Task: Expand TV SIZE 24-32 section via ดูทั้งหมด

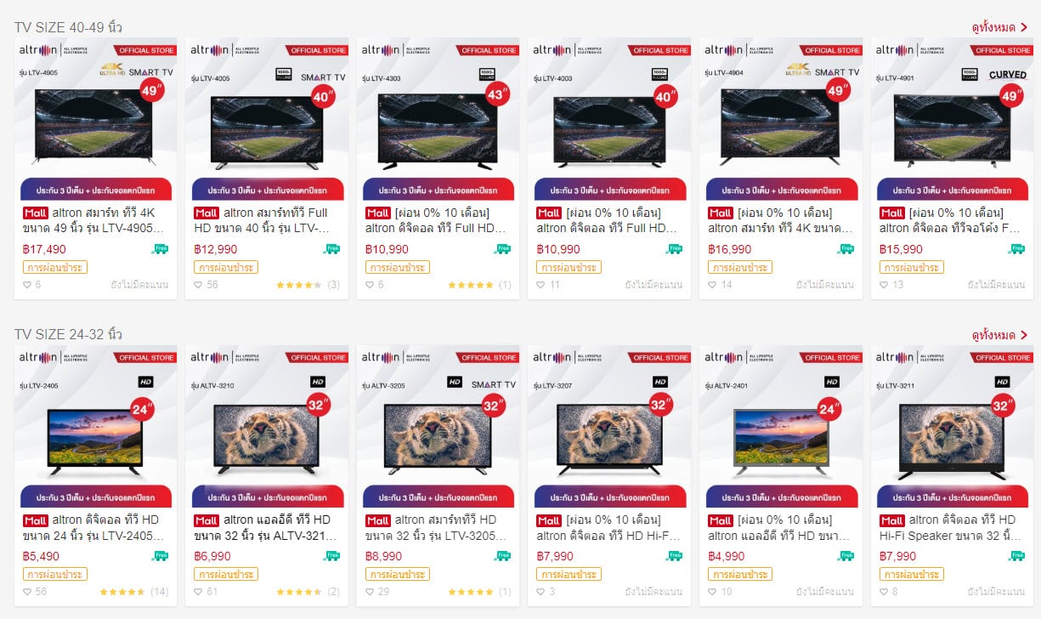Action: 999,335
